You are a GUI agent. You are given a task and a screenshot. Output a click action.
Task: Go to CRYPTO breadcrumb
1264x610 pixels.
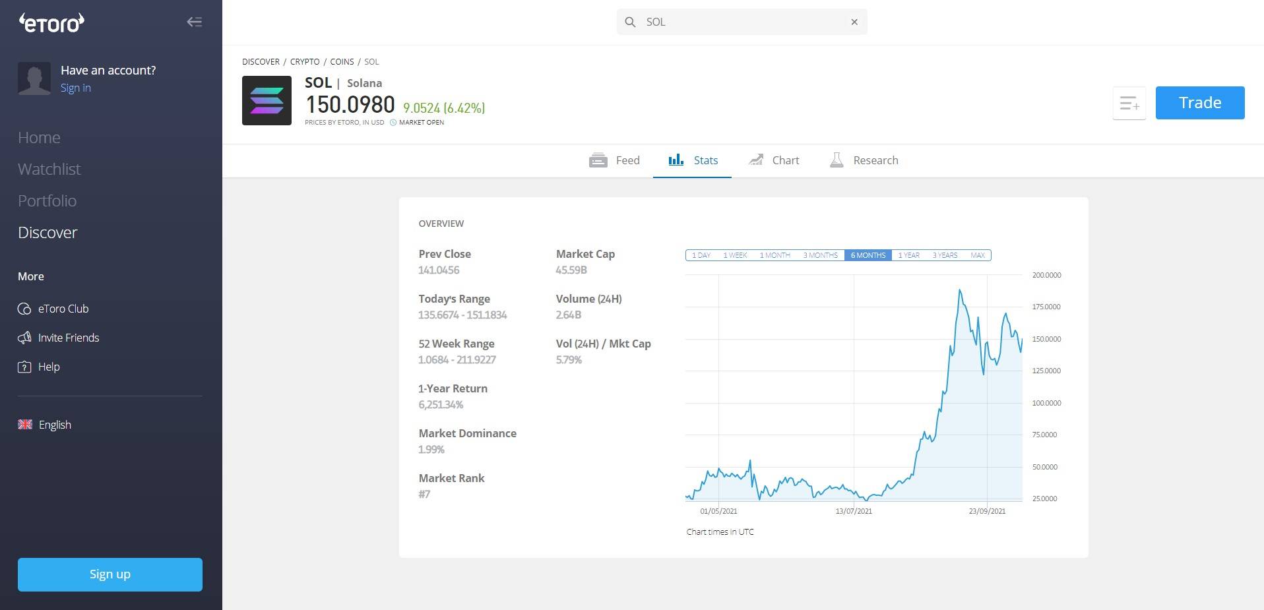(305, 61)
